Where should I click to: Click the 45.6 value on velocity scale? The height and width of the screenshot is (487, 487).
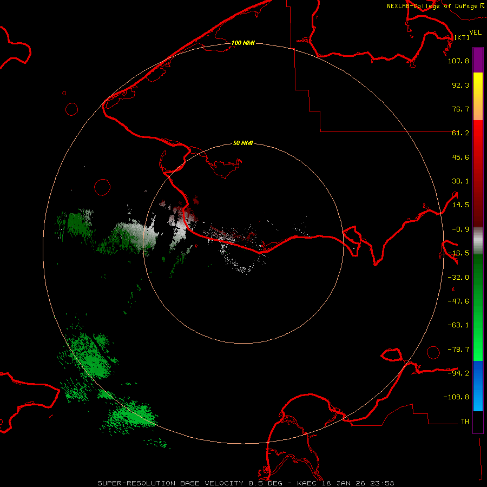click(x=460, y=157)
